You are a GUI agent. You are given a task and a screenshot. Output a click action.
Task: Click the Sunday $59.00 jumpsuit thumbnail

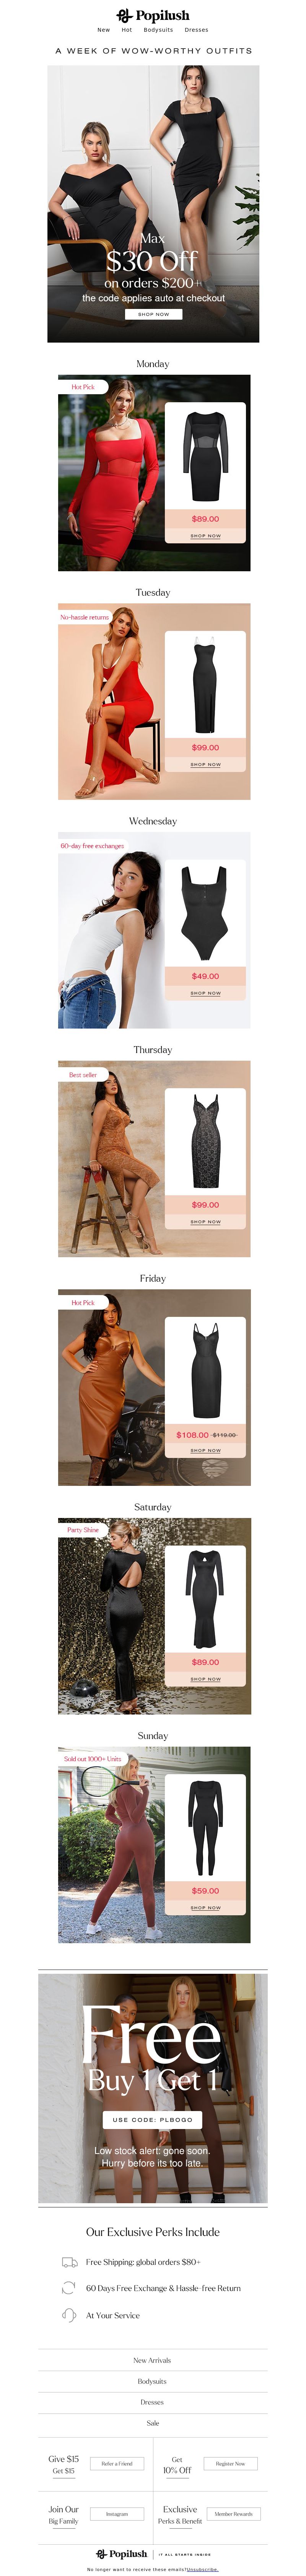(205, 1828)
